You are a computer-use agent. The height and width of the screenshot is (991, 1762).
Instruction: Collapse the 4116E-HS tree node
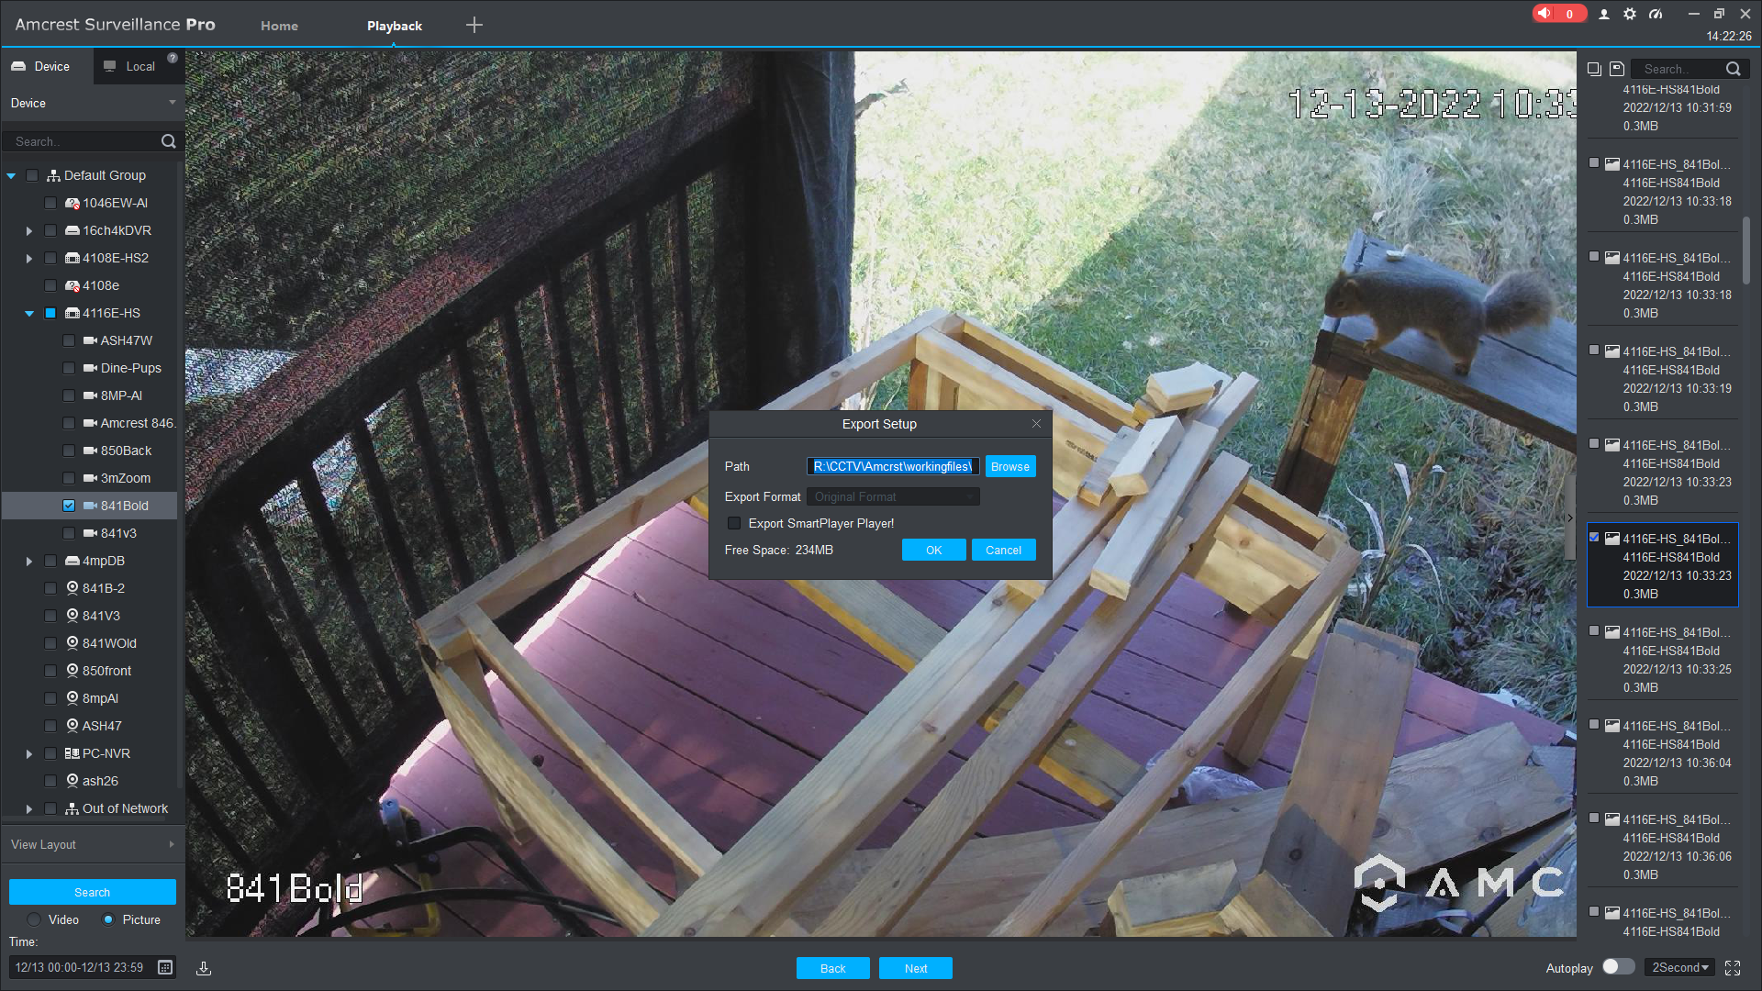pyautogui.click(x=29, y=313)
